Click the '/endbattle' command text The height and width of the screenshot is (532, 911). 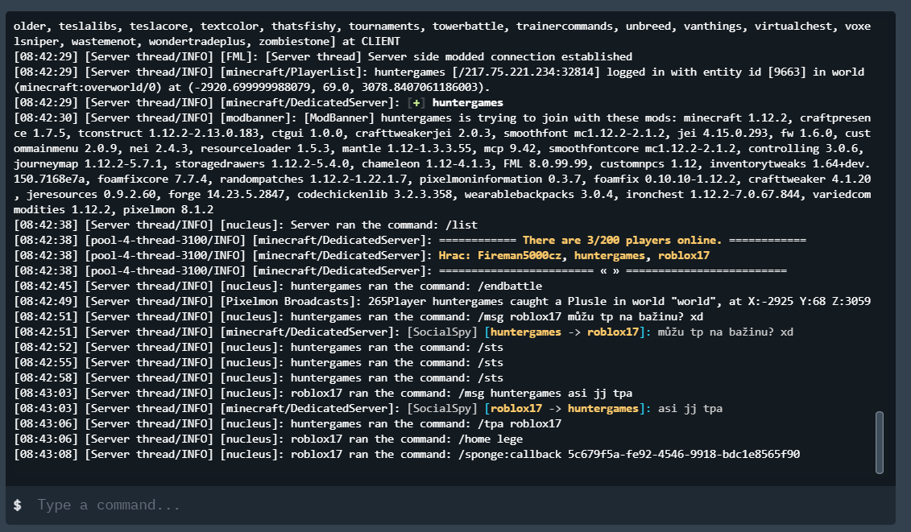(510, 286)
